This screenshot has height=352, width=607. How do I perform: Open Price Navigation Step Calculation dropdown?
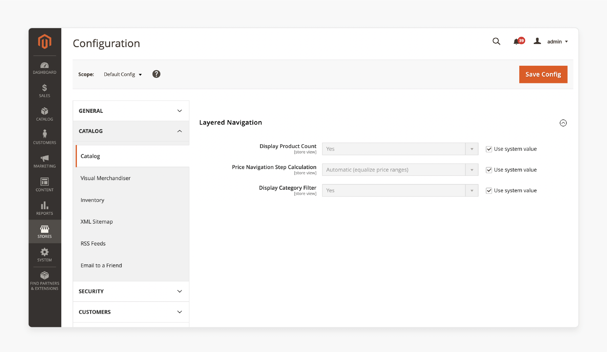[x=400, y=170]
